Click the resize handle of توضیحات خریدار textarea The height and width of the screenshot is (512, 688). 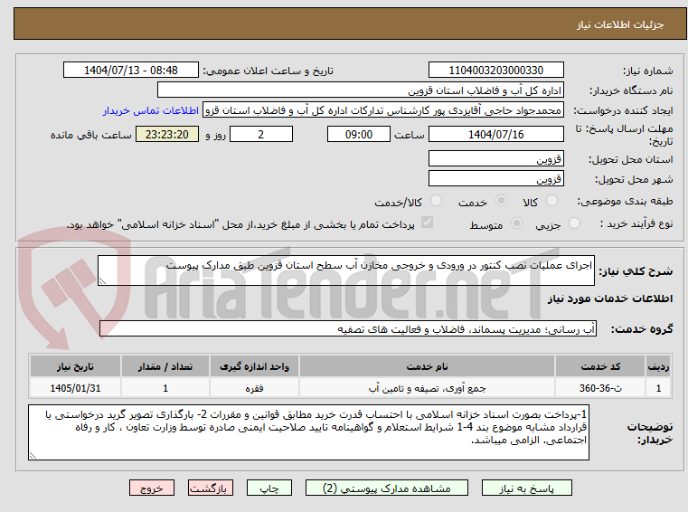click(33, 456)
